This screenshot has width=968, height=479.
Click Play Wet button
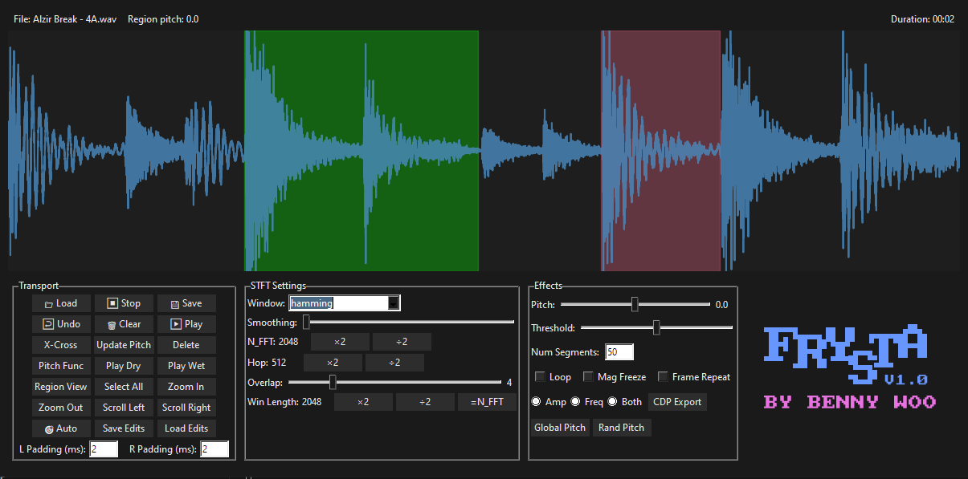[186, 366]
